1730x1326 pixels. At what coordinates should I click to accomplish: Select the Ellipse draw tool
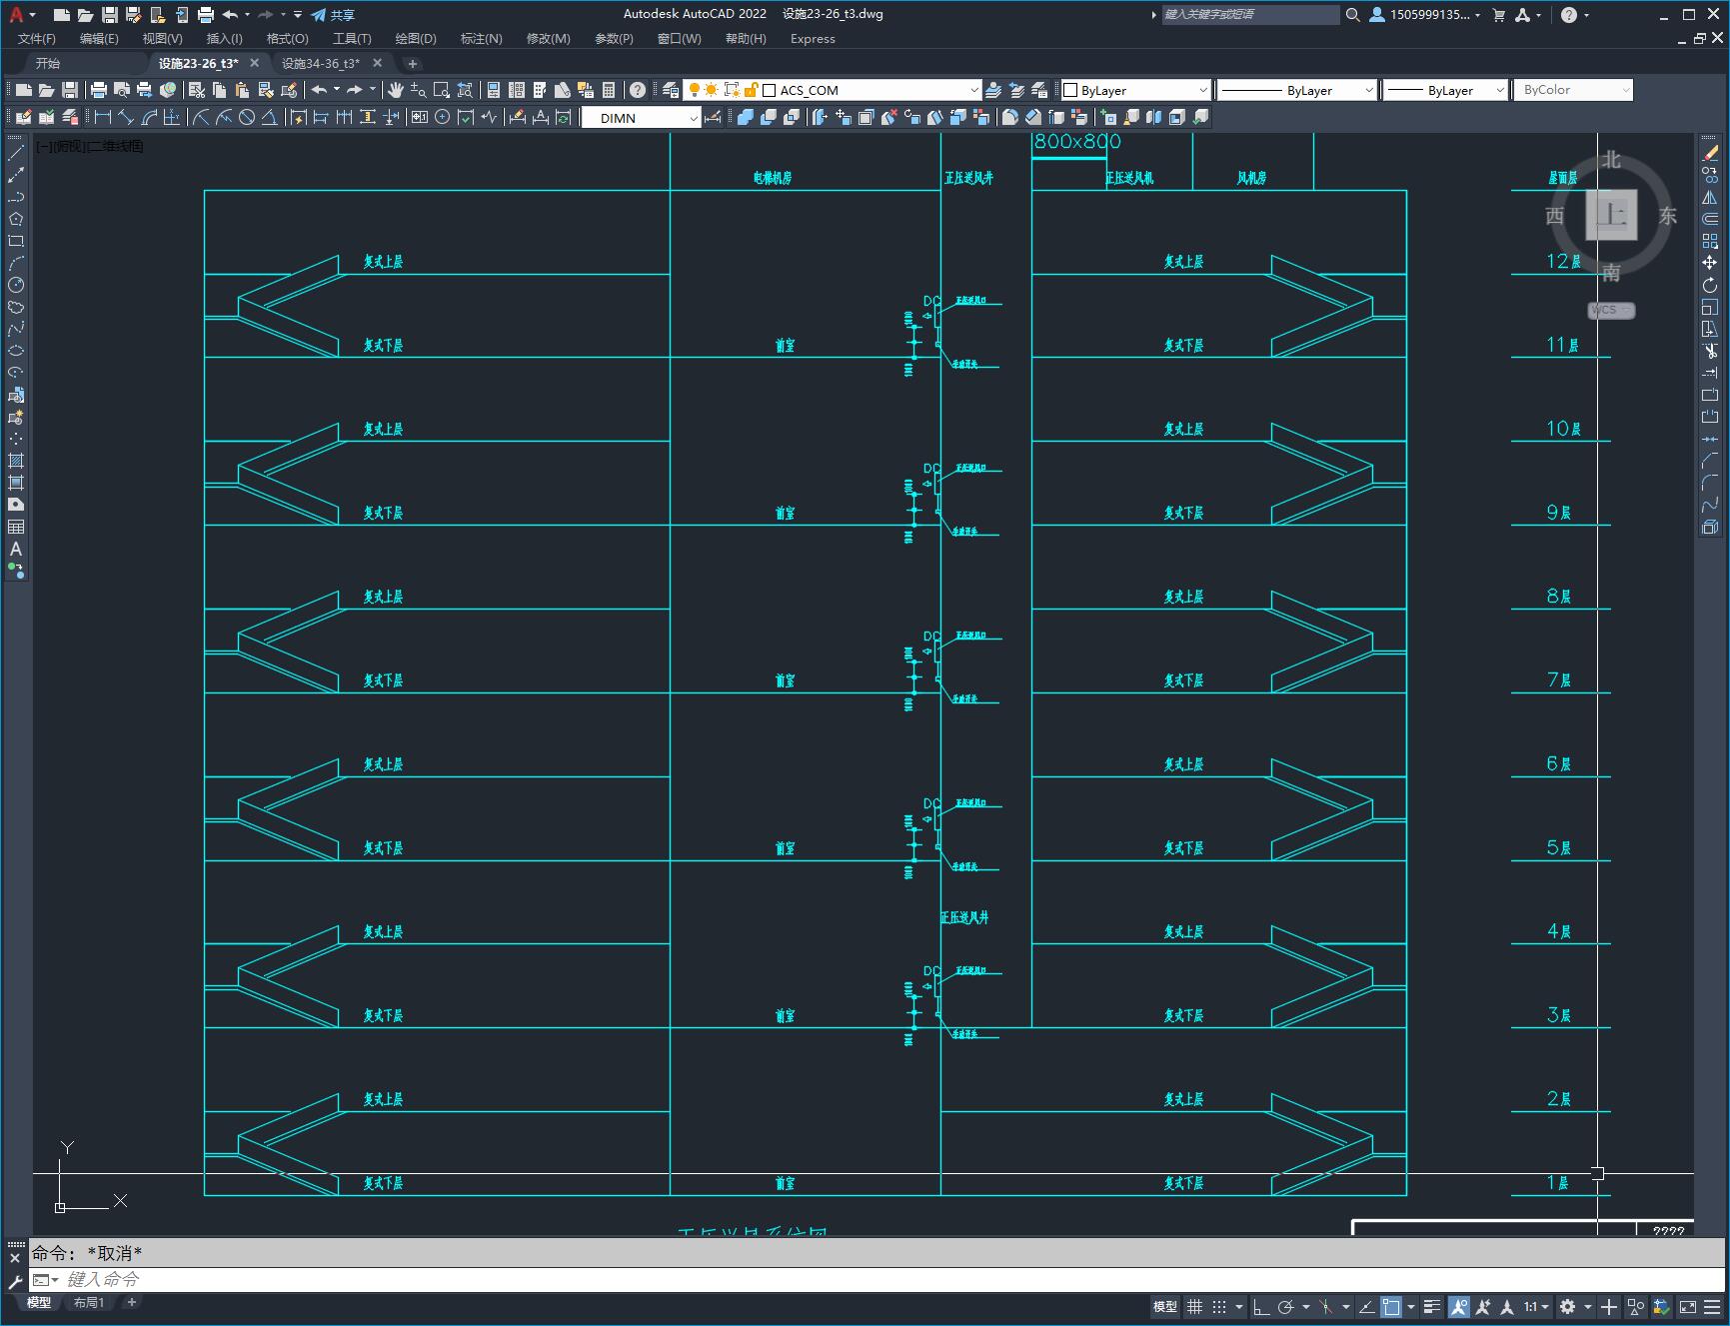pos(16,351)
